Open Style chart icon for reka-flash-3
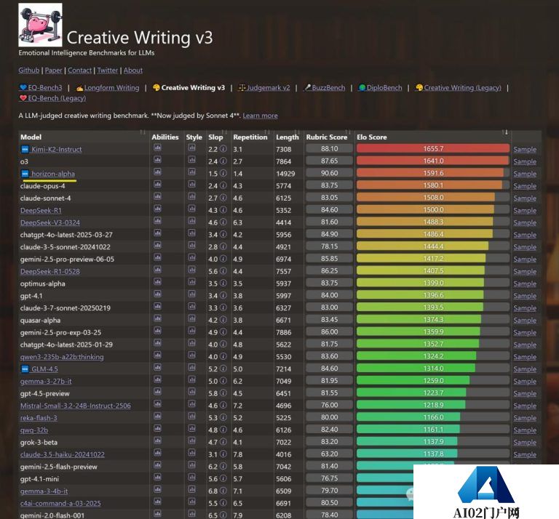 coord(192,416)
